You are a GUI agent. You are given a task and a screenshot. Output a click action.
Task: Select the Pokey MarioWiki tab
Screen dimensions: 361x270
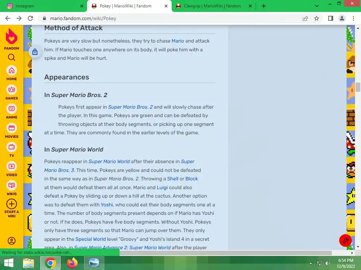126,6
